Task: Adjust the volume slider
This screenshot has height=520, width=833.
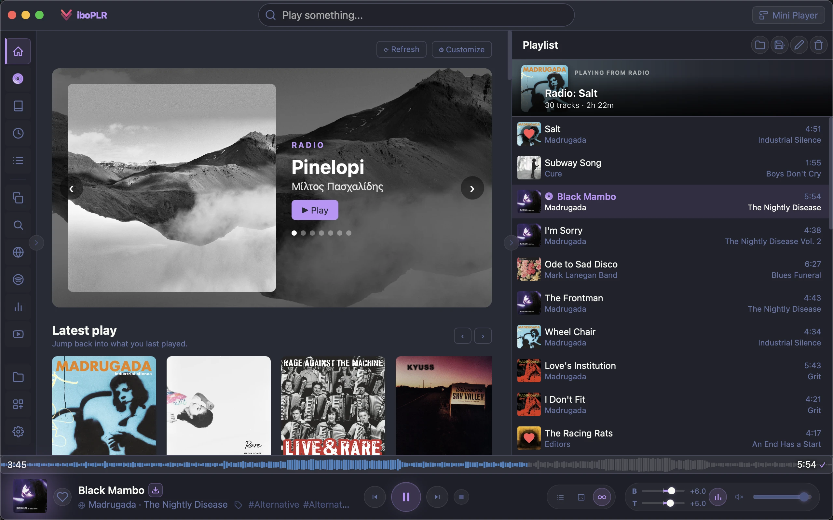Action: tap(782, 497)
